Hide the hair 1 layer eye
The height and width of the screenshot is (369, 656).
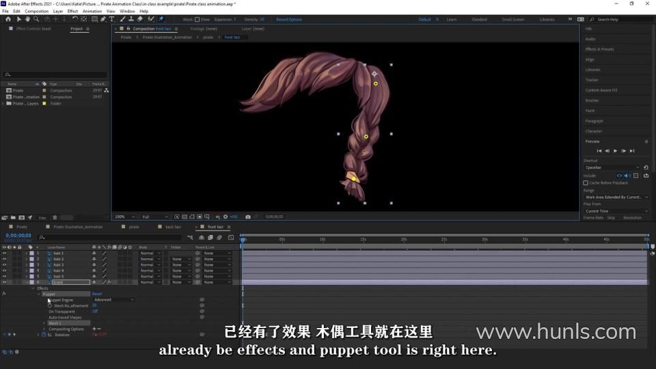(x=4, y=253)
